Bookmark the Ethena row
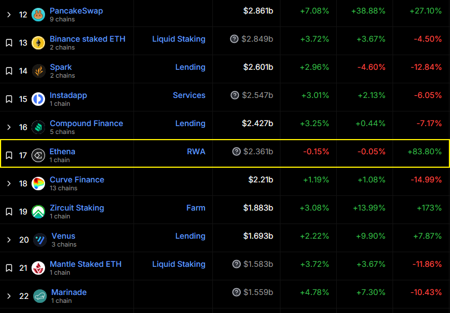Image resolution: width=450 pixels, height=313 pixels. (9, 155)
